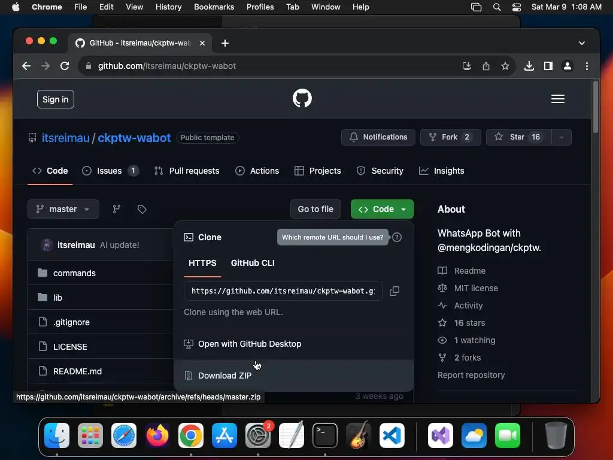Viewport: 613px width, 460px height.
Task: Open Visual Studio Code from the dock
Action: click(x=392, y=435)
